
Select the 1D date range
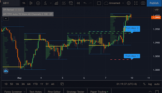point(6,84)
